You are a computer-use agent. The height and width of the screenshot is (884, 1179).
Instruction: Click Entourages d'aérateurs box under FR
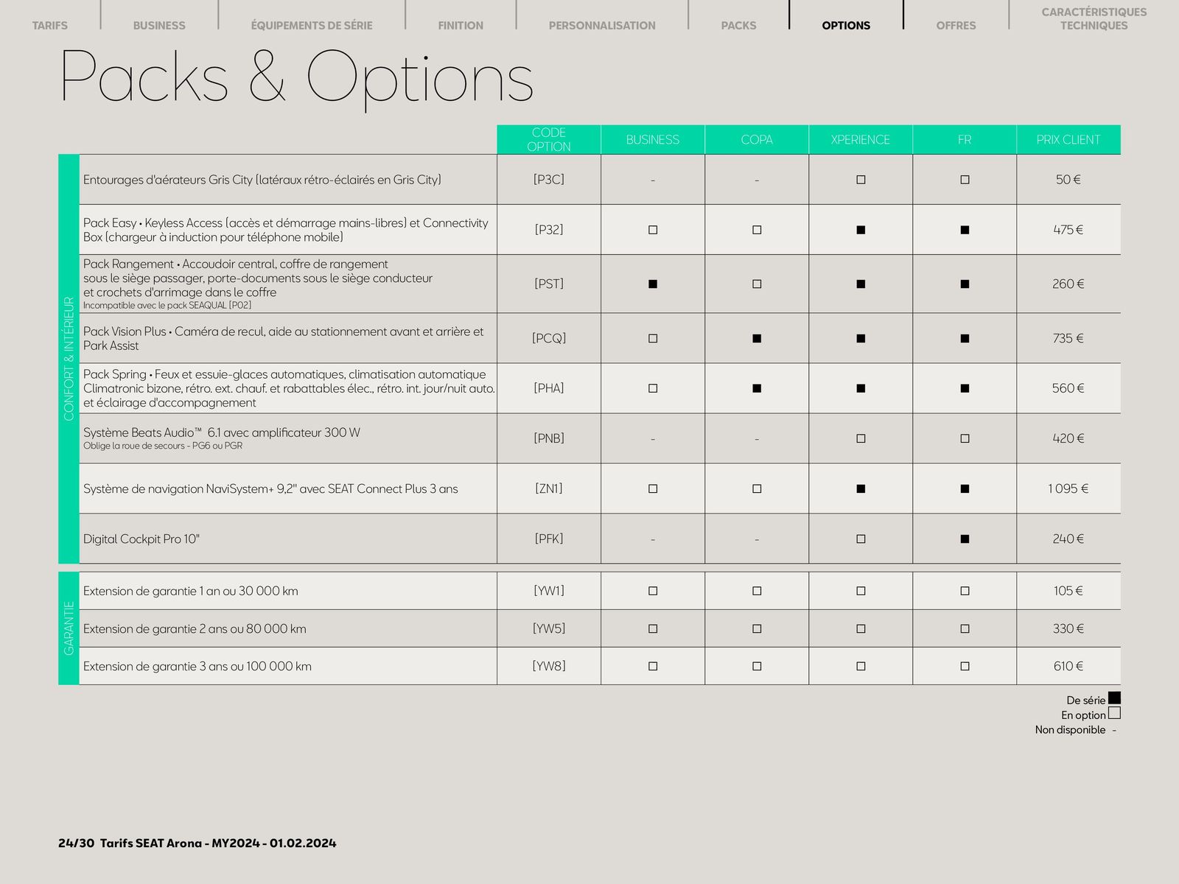[965, 180]
